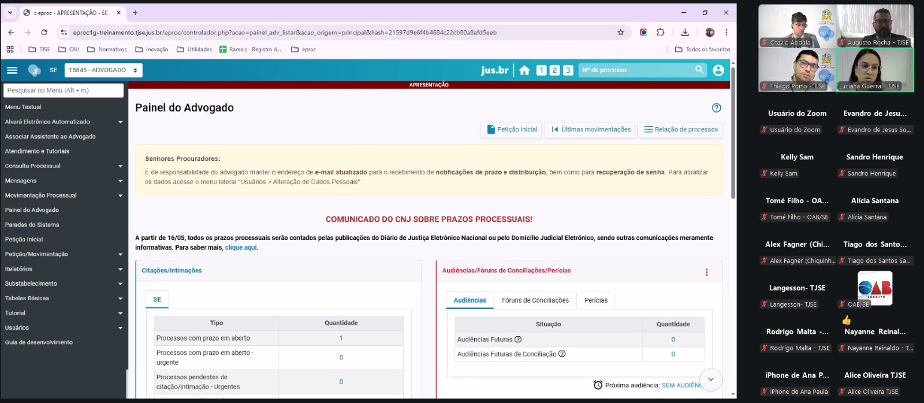The width and height of the screenshot is (924, 403).
Task: Open the three-dot options in Audiências panel
Action: 706,273
